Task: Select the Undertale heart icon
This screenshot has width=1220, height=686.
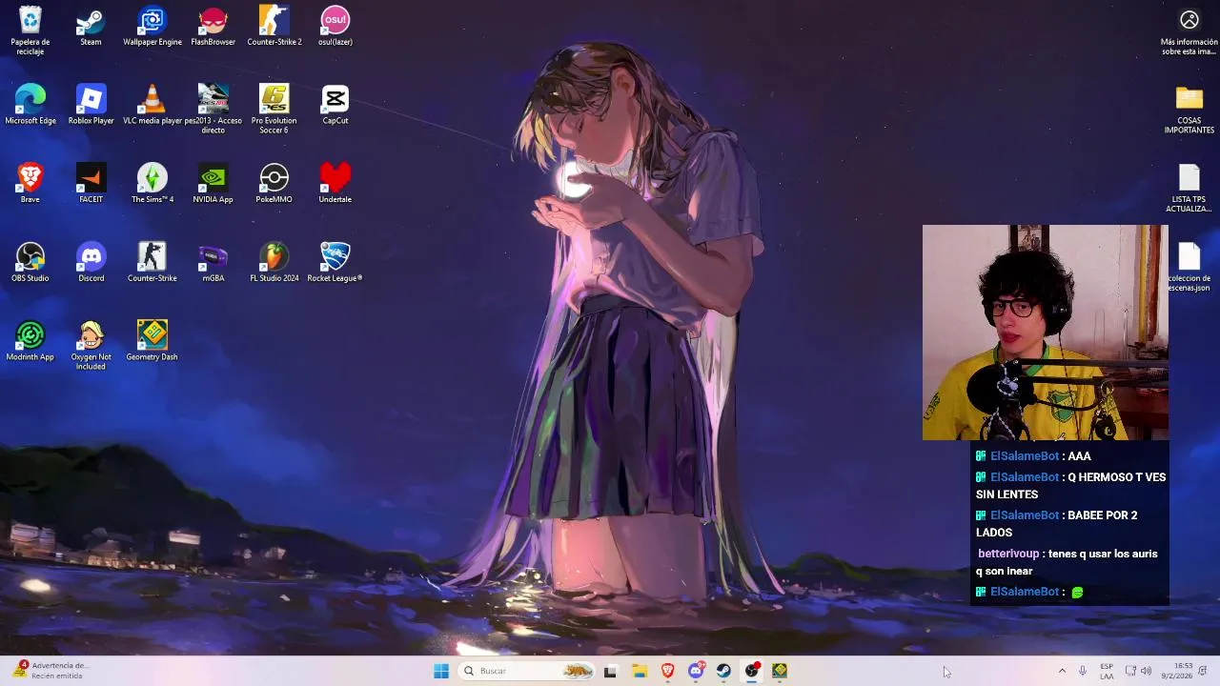Action: click(335, 183)
